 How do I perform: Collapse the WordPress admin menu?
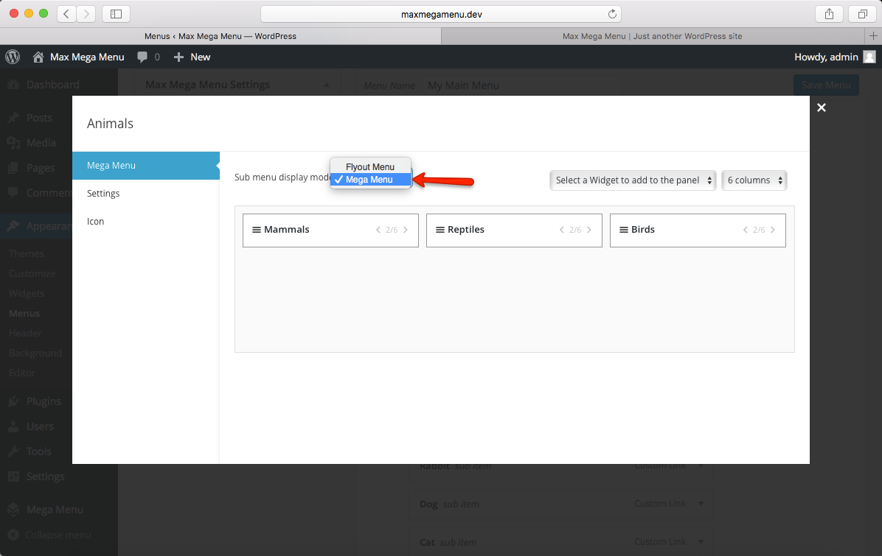[58, 535]
